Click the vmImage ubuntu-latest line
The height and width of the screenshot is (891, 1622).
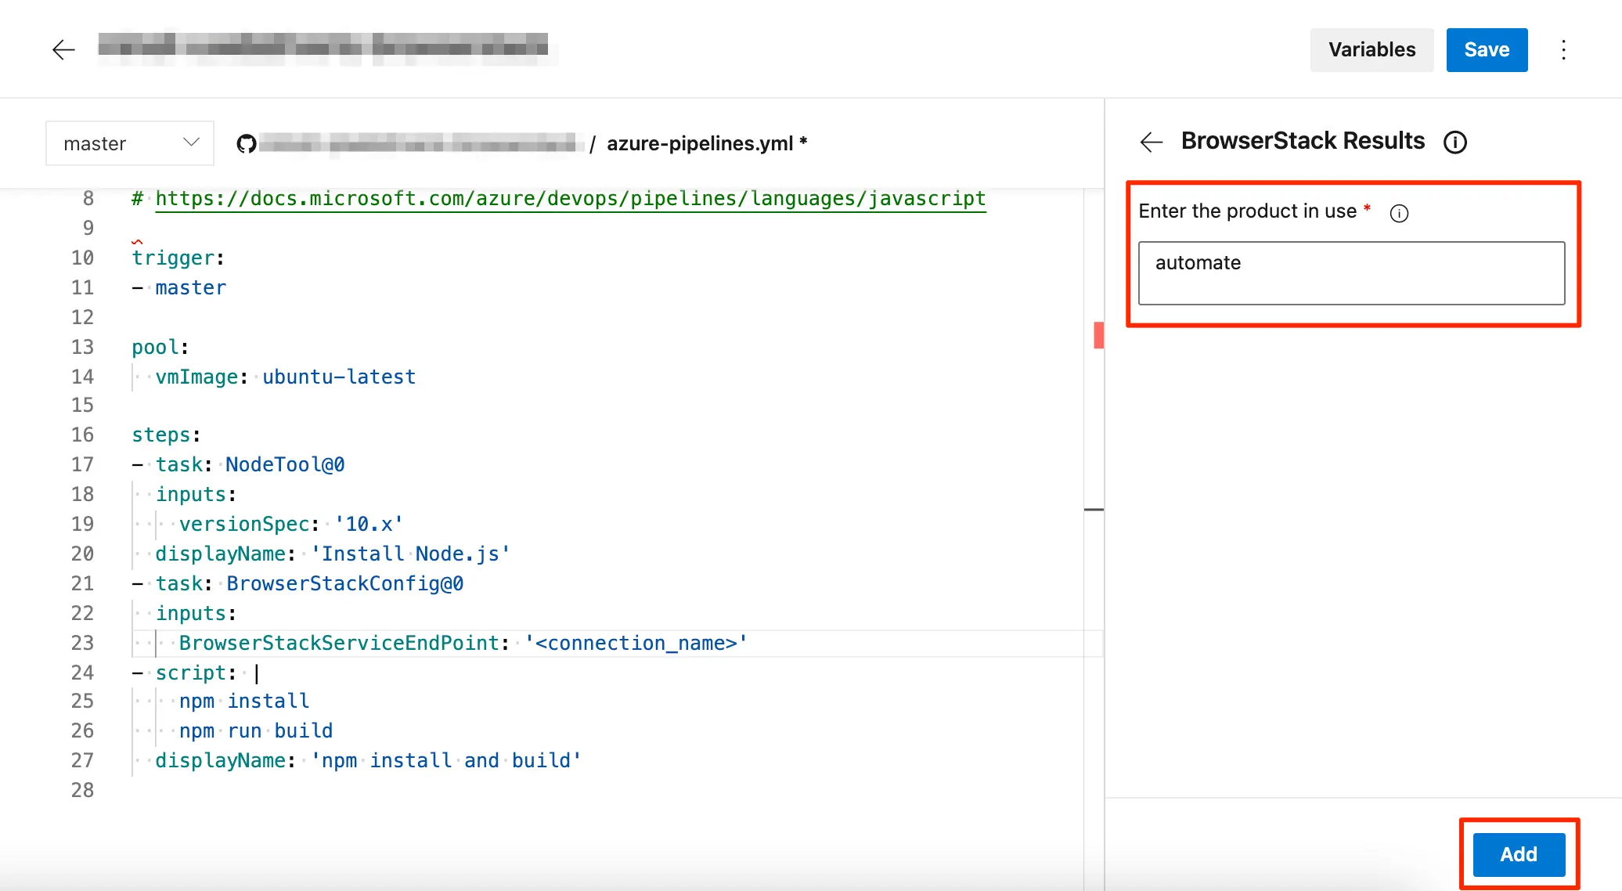click(286, 377)
